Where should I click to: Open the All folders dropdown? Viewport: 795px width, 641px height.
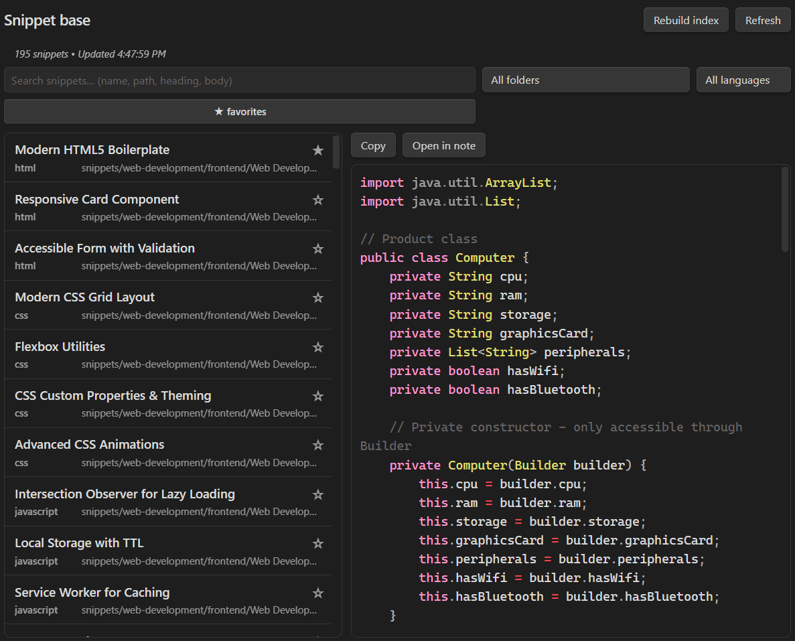coord(585,80)
